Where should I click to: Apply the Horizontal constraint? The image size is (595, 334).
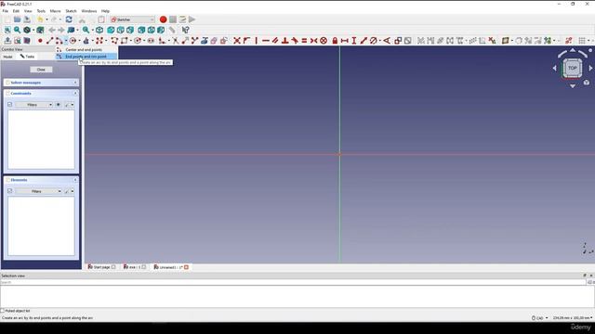pyautogui.click(x=266, y=41)
